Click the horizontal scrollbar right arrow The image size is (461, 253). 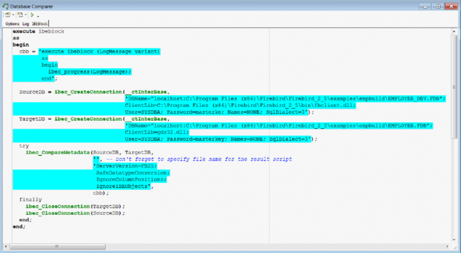[x=447, y=246]
